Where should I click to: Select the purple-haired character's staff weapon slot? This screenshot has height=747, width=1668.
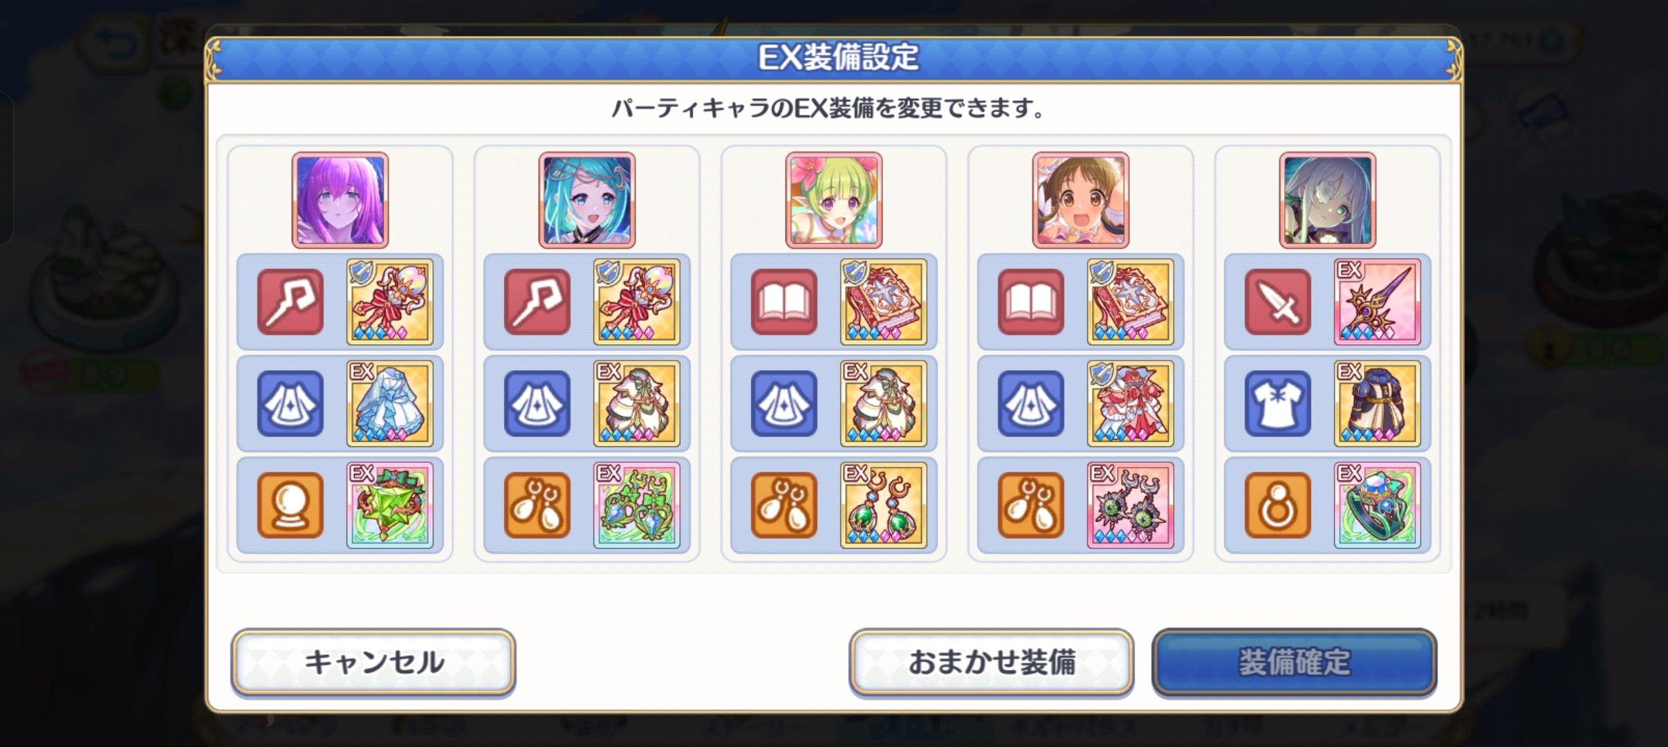click(290, 302)
